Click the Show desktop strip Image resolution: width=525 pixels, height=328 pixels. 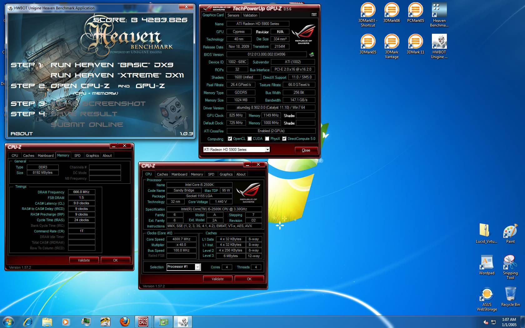click(x=523, y=322)
